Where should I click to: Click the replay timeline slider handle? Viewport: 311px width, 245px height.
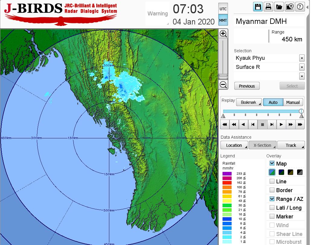click(301, 111)
